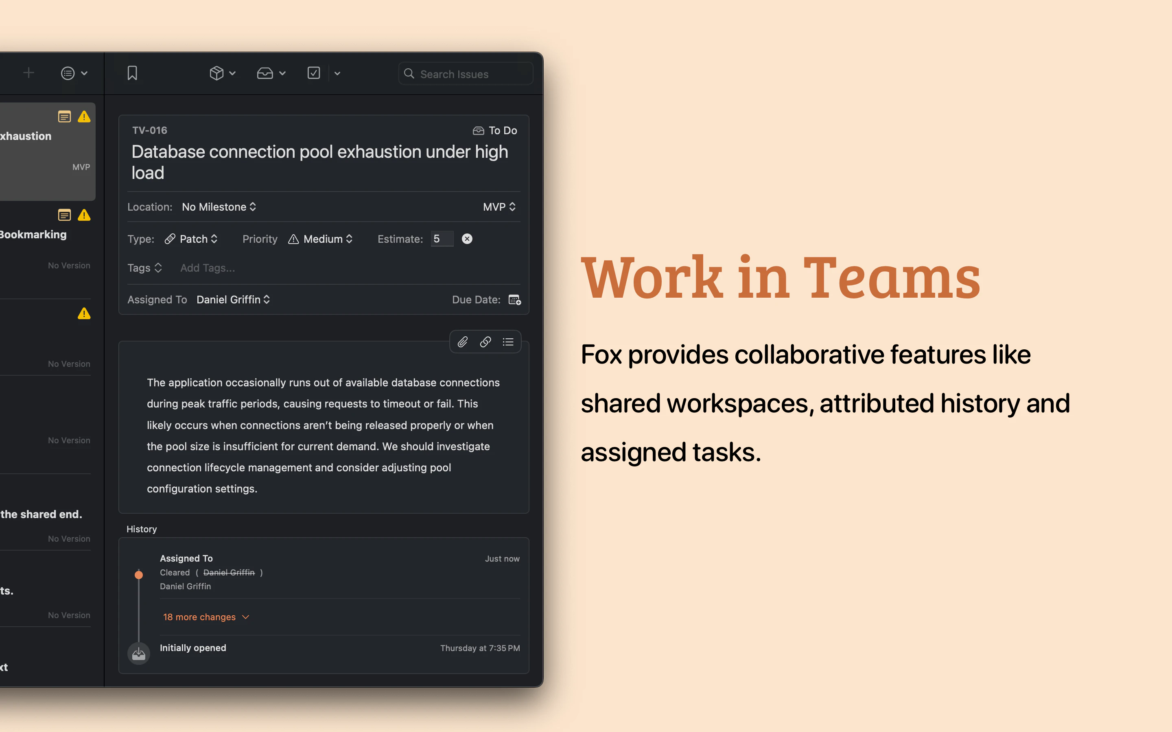Screen dimensions: 1172x732
Task: Click the warning triangle on the third sidebar issue
Action: (x=84, y=314)
